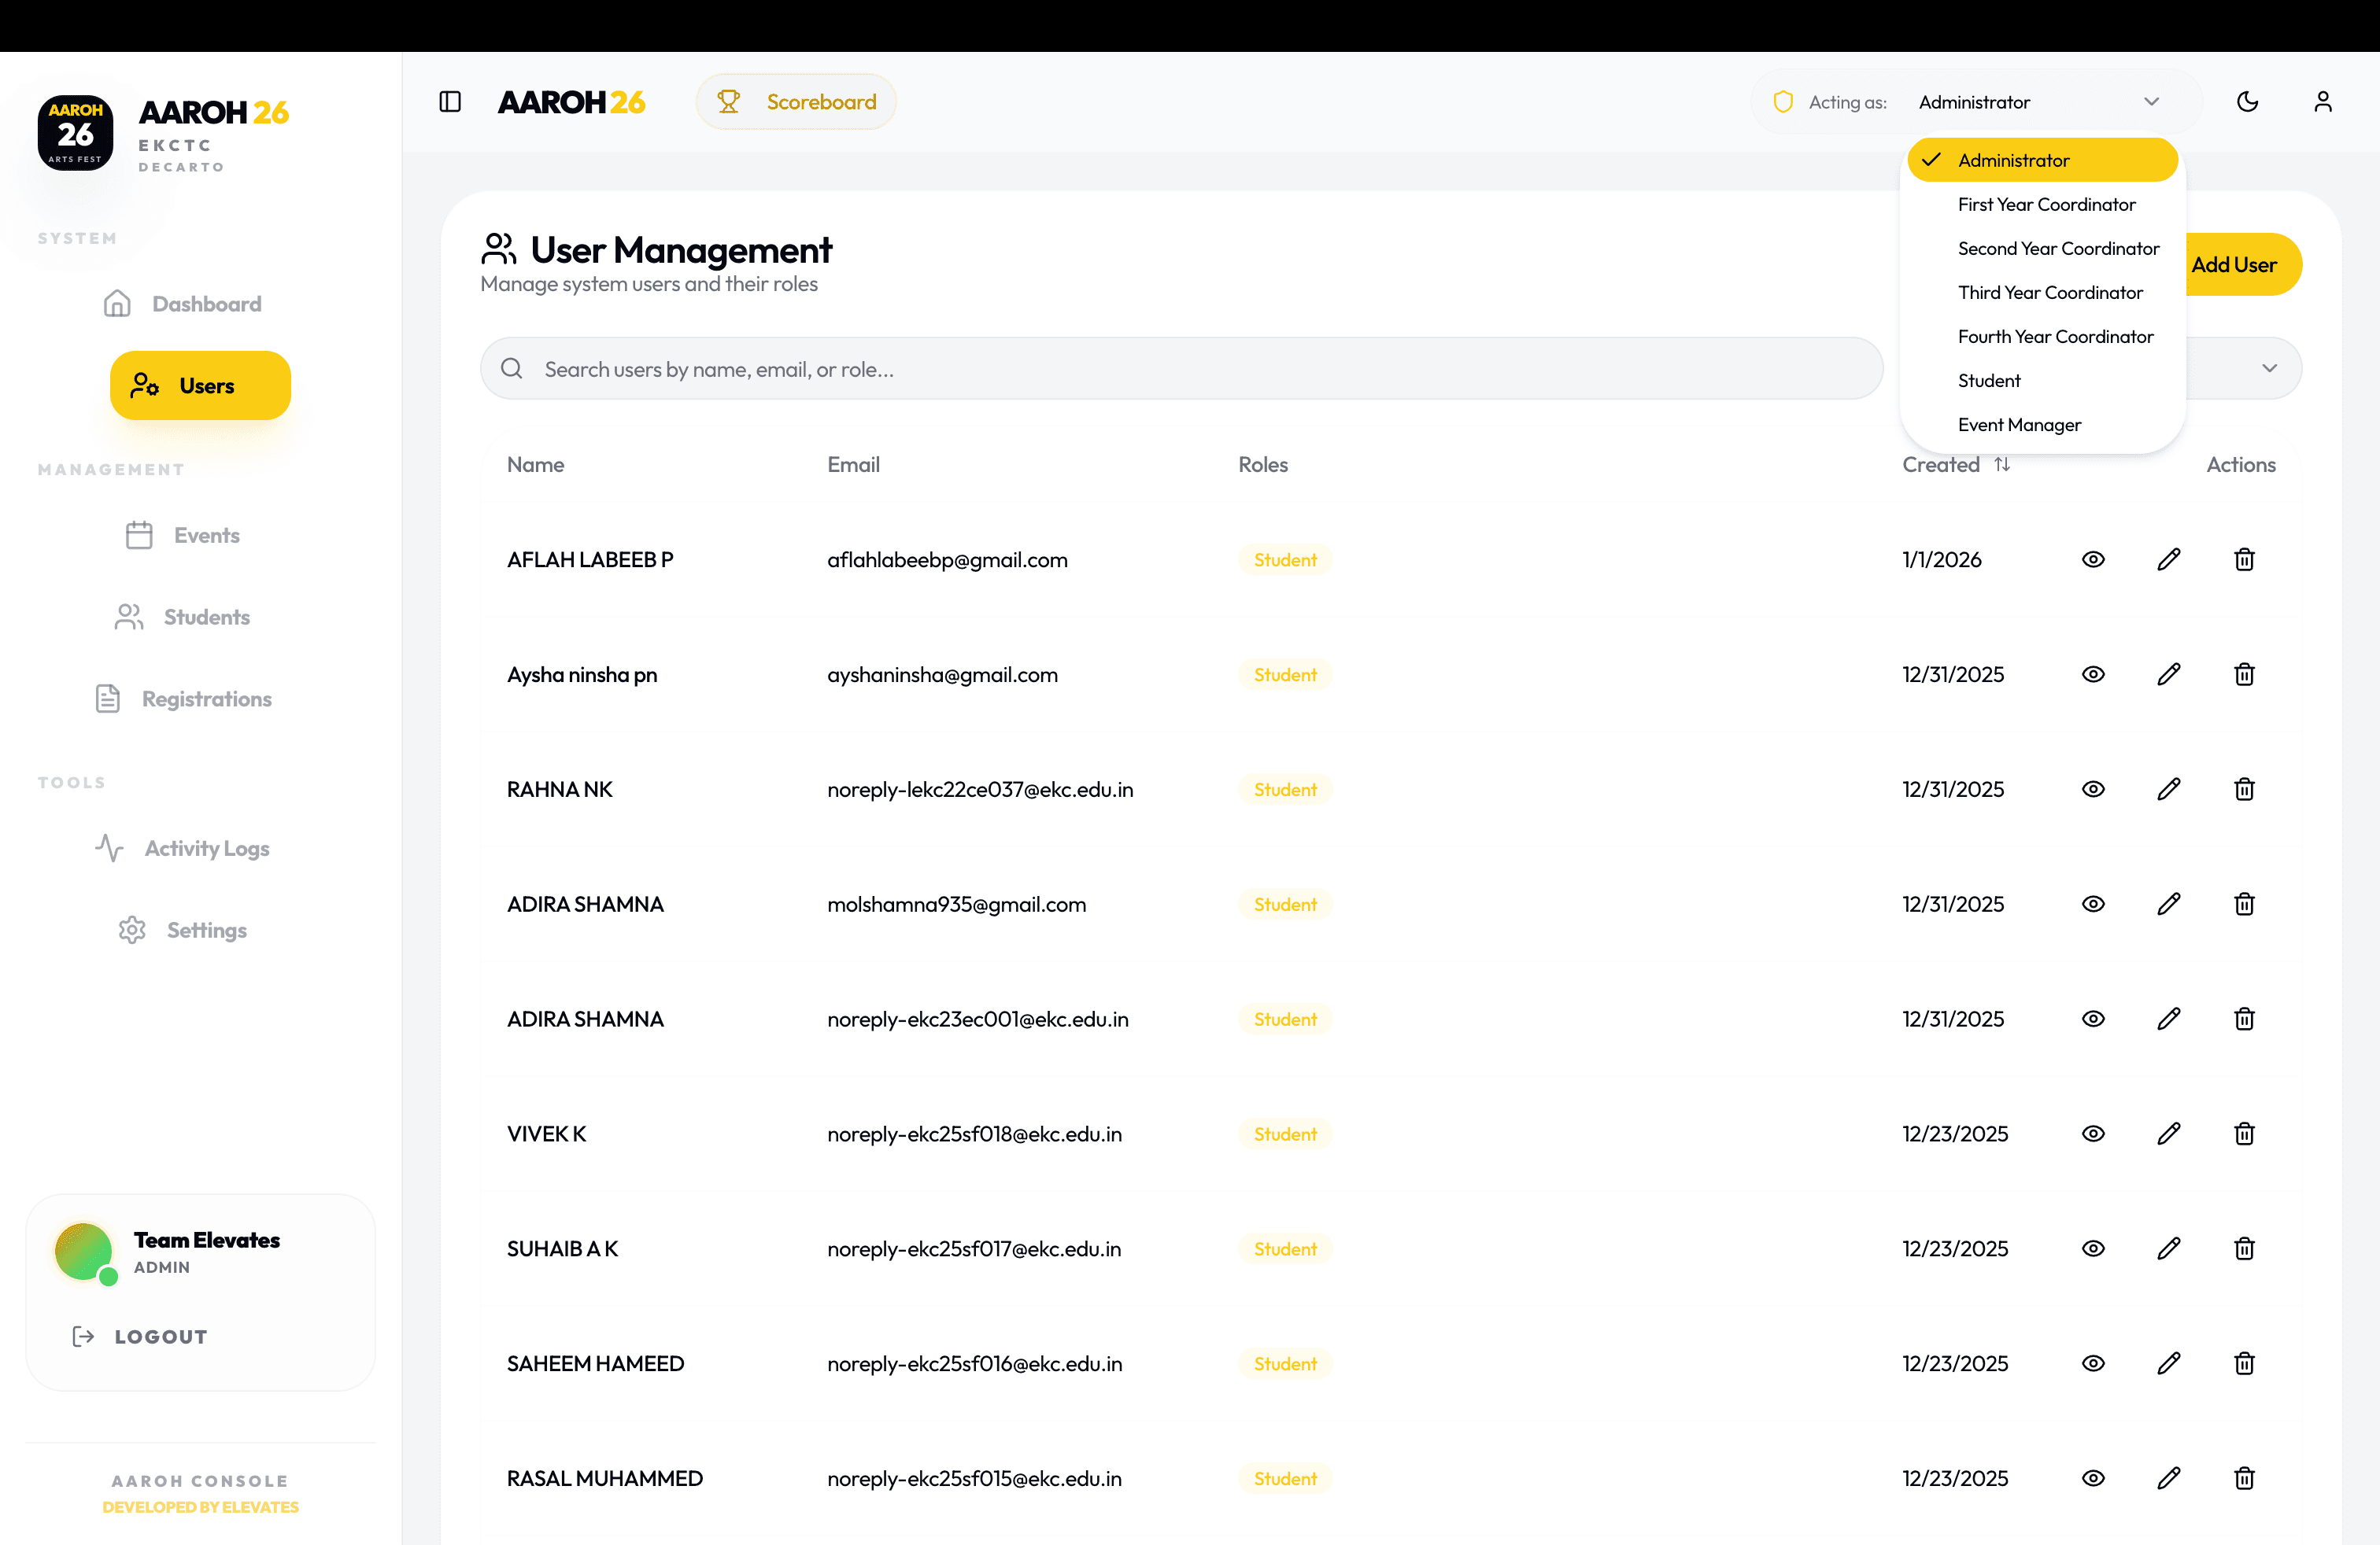Choose Second Year Coordinator role
The height and width of the screenshot is (1545, 2380).
point(2042,248)
